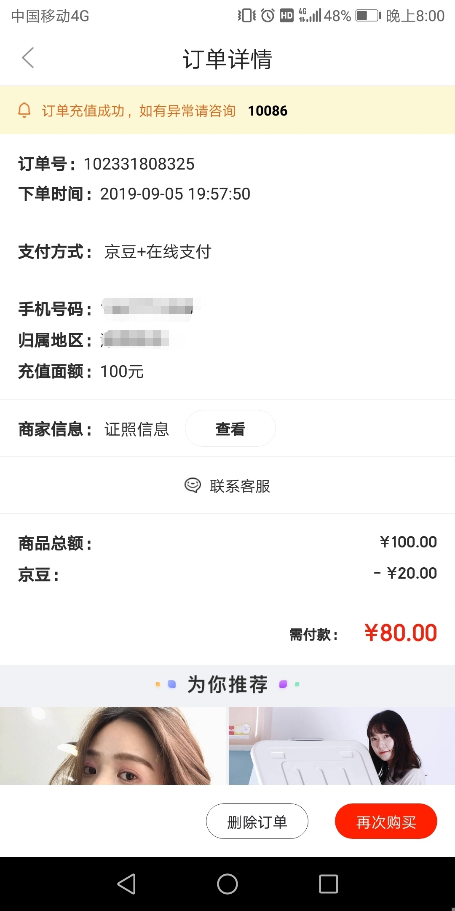Open the right recommended product thumbnail
Viewport: 455px width, 911px height.
[342, 746]
